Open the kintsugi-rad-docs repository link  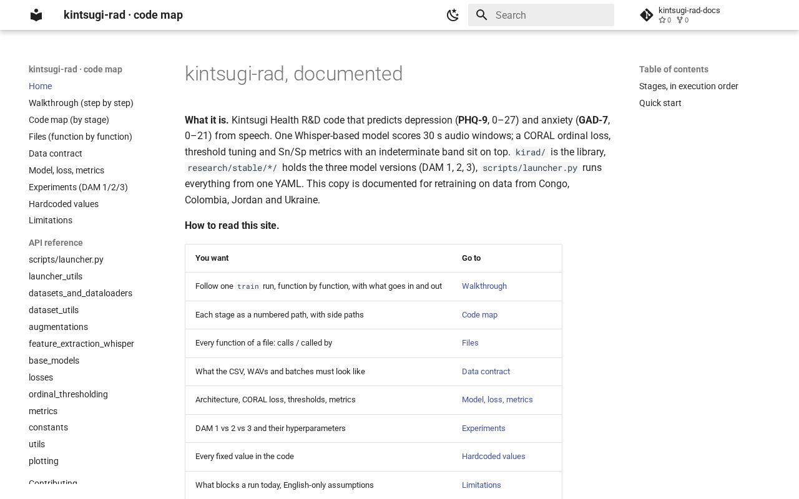click(689, 15)
